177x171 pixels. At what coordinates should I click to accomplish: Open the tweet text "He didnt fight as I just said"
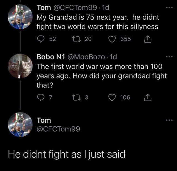pyautogui.click(x=66, y=154)
